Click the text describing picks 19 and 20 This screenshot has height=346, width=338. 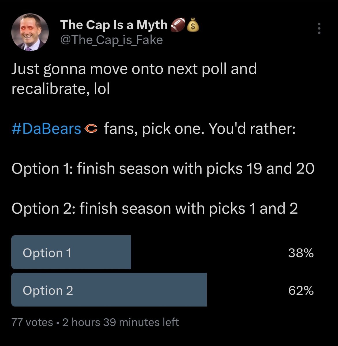pyautogui.click(x=163, y=169)
